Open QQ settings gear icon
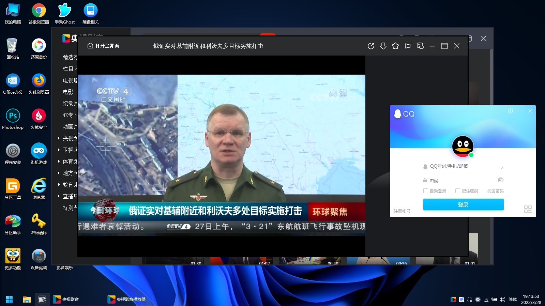 click(x=510, y=111)
